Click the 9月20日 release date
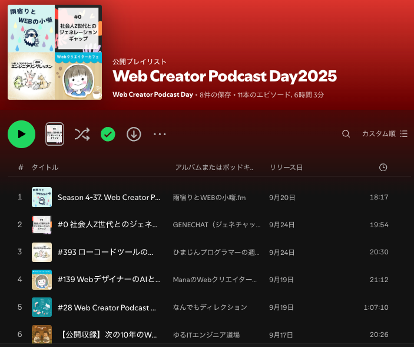The height and width of the screenshot is (347, 414). 282,198
